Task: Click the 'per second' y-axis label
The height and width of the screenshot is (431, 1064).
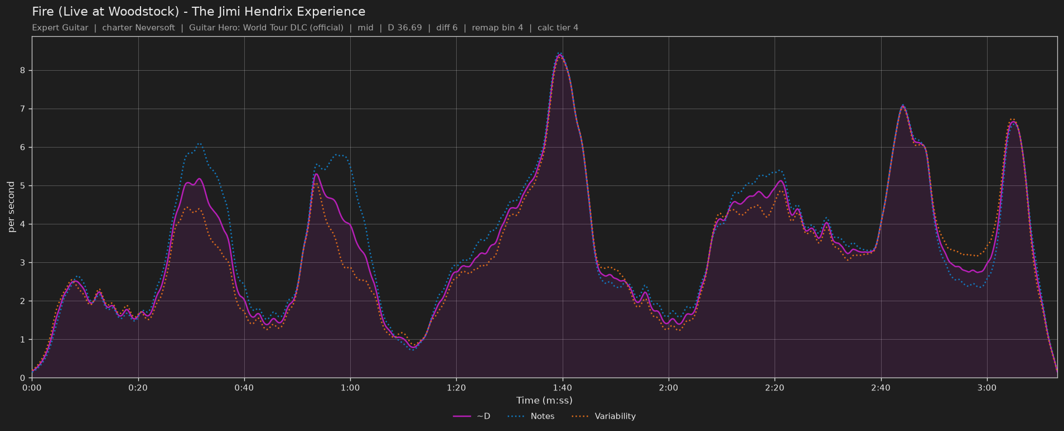Action: click(x=11, y=207)
